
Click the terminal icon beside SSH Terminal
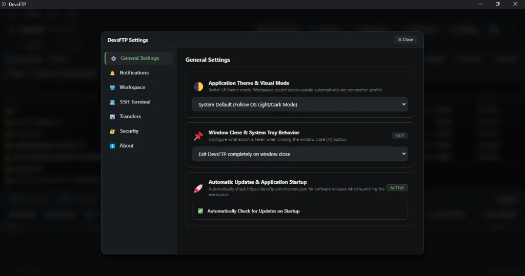pos(112,102)
